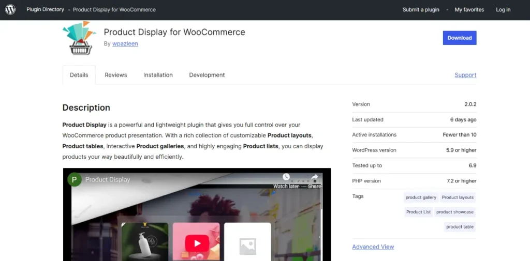
Task: Click Log in
Action: click(x=503, y=10)
